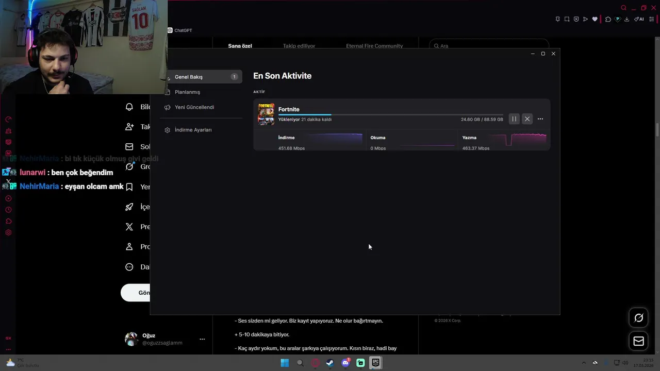Click the megaphone icon beside Yeni Güncellendi
This screenshot has width=660, height=371.
pos(168,107)
